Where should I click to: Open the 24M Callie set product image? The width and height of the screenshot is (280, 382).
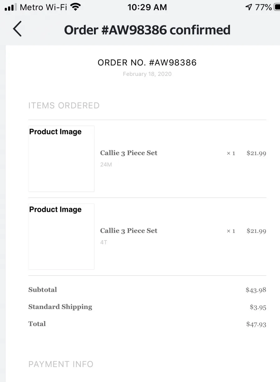(61, 159)
